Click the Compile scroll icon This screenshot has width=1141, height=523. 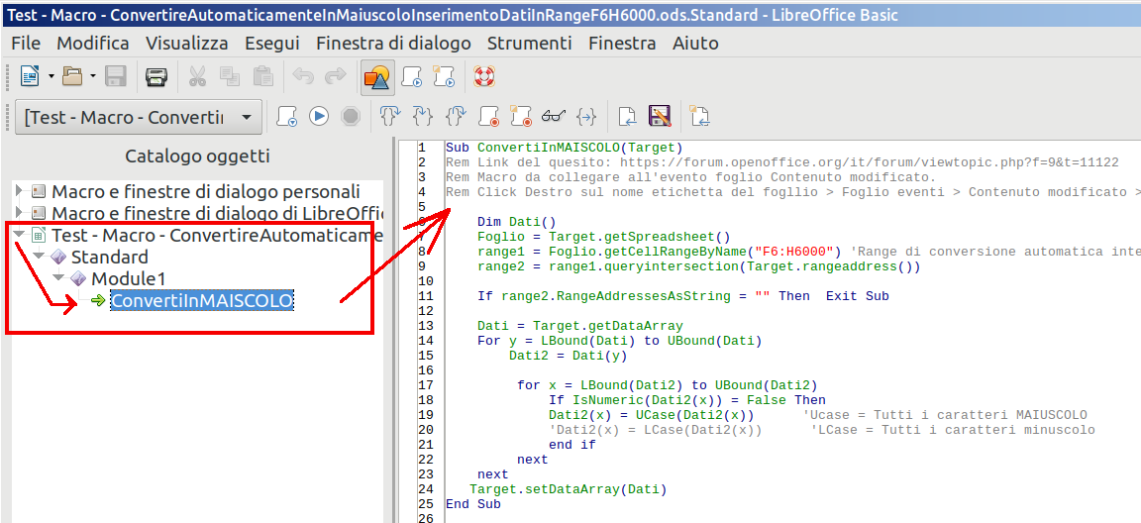click(x=287, y=116)
